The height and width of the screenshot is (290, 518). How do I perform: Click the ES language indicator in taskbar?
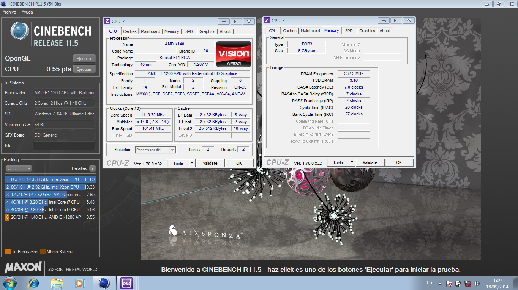point(430,283)
